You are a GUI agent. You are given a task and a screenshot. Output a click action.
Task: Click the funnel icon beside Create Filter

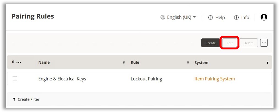[14, 99]
